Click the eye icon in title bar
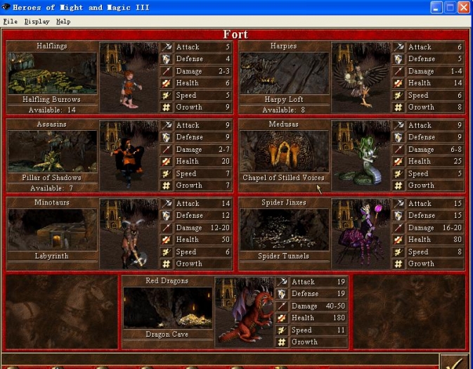Viewport: 473px width, 369px height. (6, 7)
